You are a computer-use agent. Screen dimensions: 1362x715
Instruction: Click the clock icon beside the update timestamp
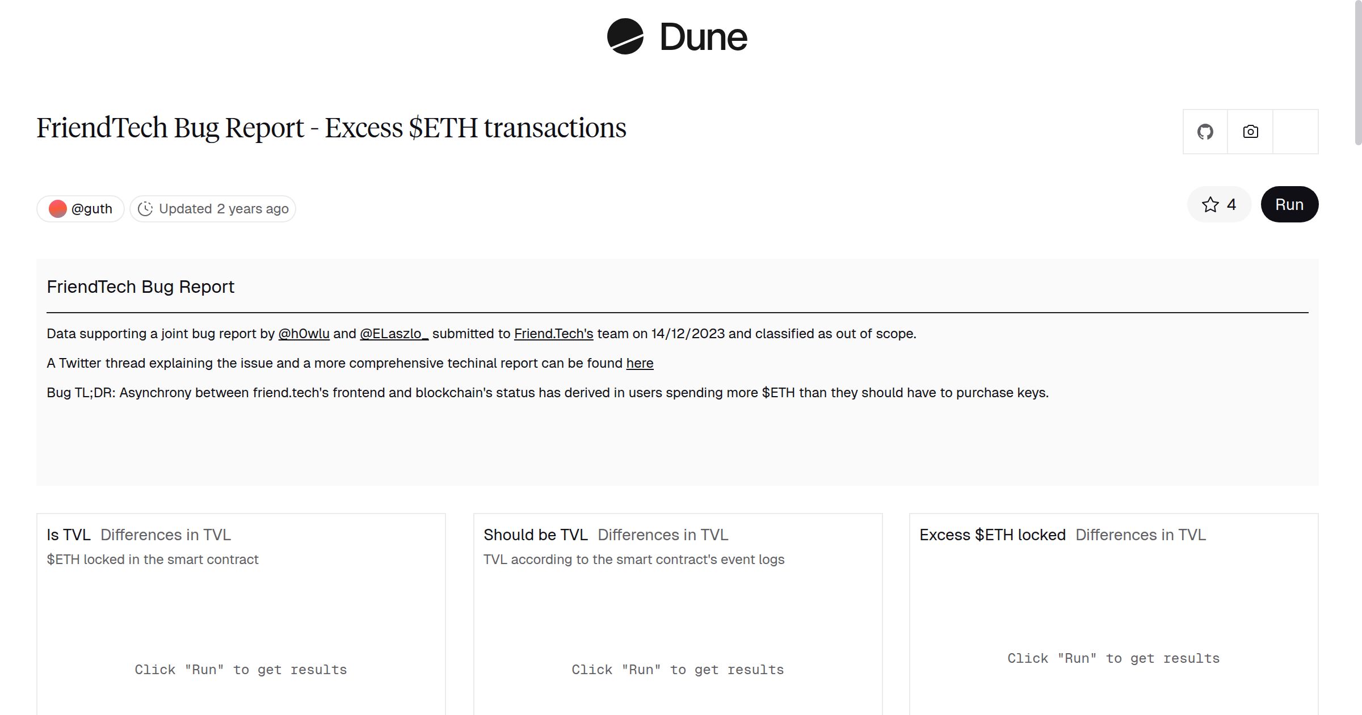146,208
